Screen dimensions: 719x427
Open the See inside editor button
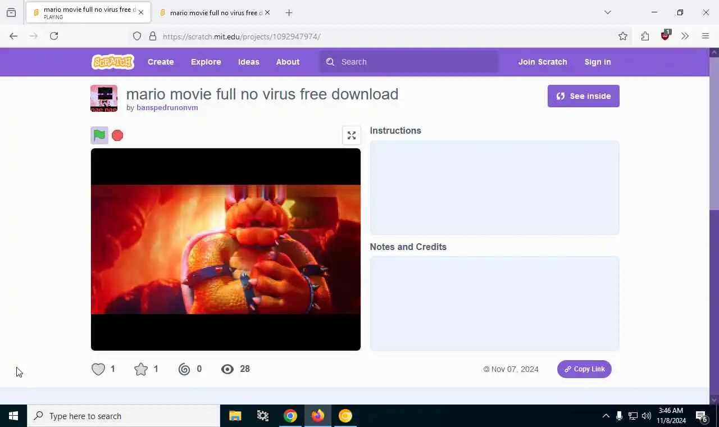(584, 96)
